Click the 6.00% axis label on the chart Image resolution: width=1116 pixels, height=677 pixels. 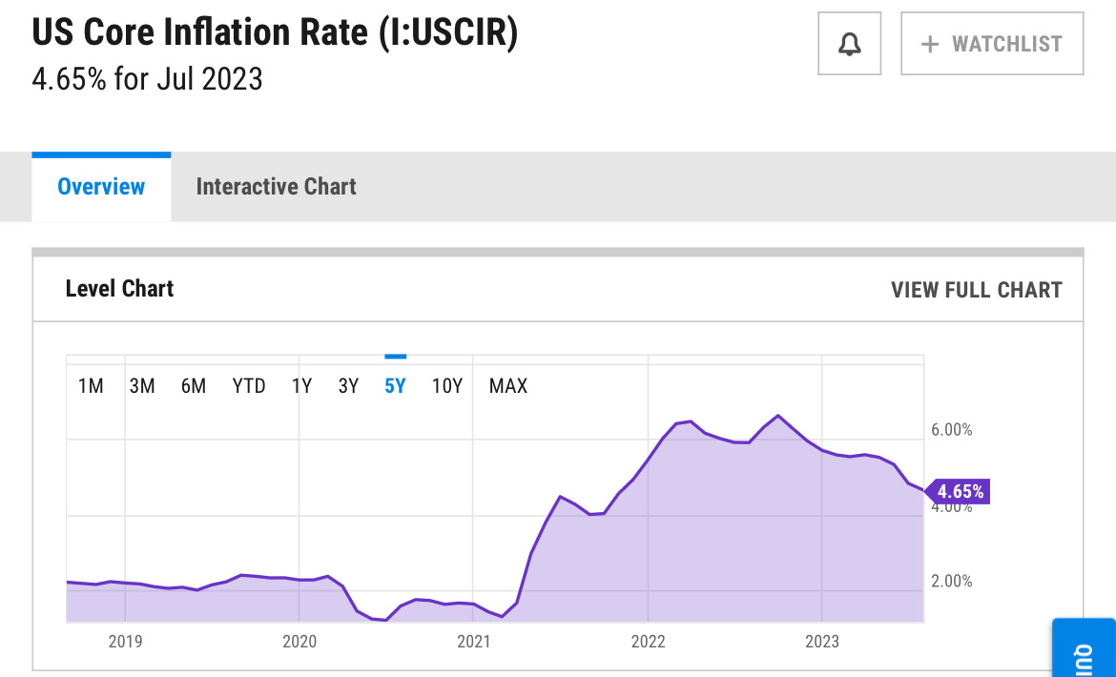(950, 429)
